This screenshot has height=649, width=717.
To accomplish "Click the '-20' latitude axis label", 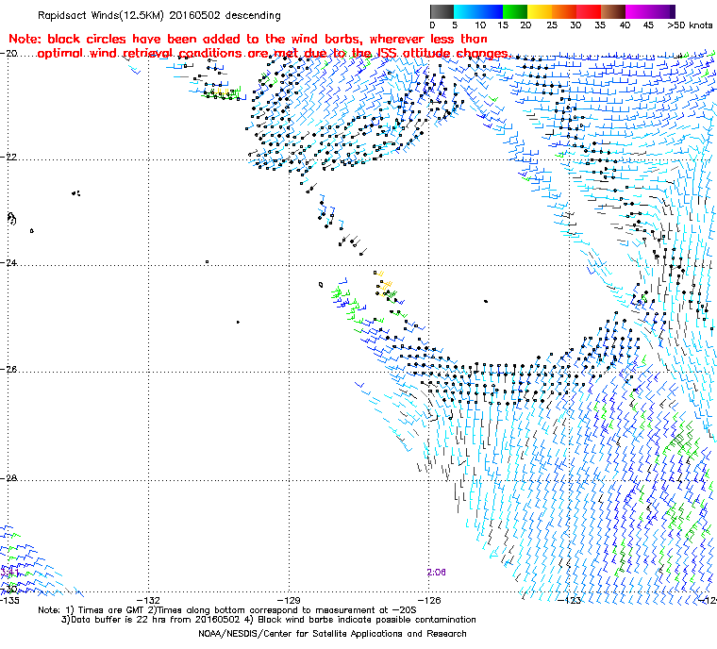I will click(x=8, y=53).
